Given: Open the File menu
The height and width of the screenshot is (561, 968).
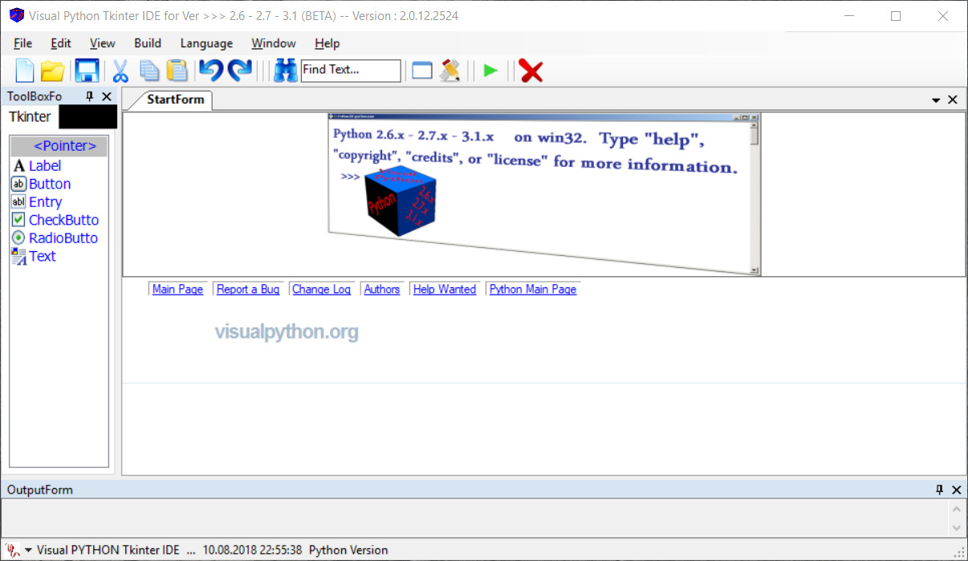Looking at the screenshot, I should [x=22, y=43].
